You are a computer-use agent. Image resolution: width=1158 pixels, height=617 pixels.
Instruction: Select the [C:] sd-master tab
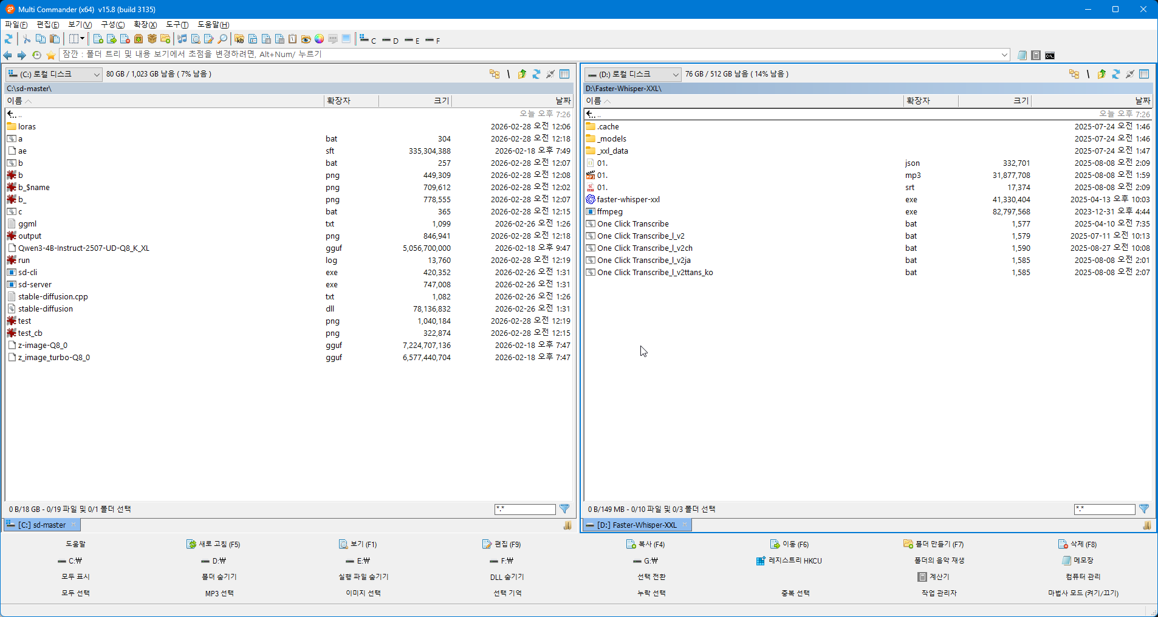pos(42,525)
